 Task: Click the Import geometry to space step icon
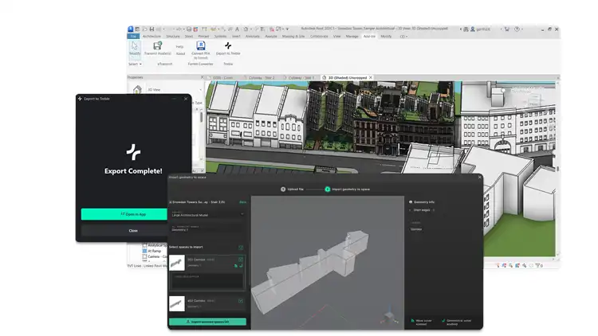(328, 189)
